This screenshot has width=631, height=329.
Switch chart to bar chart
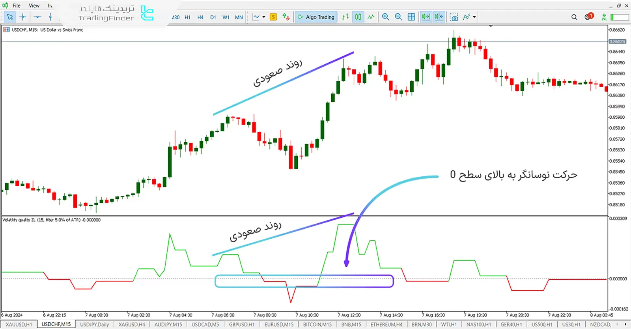(345, 17)
